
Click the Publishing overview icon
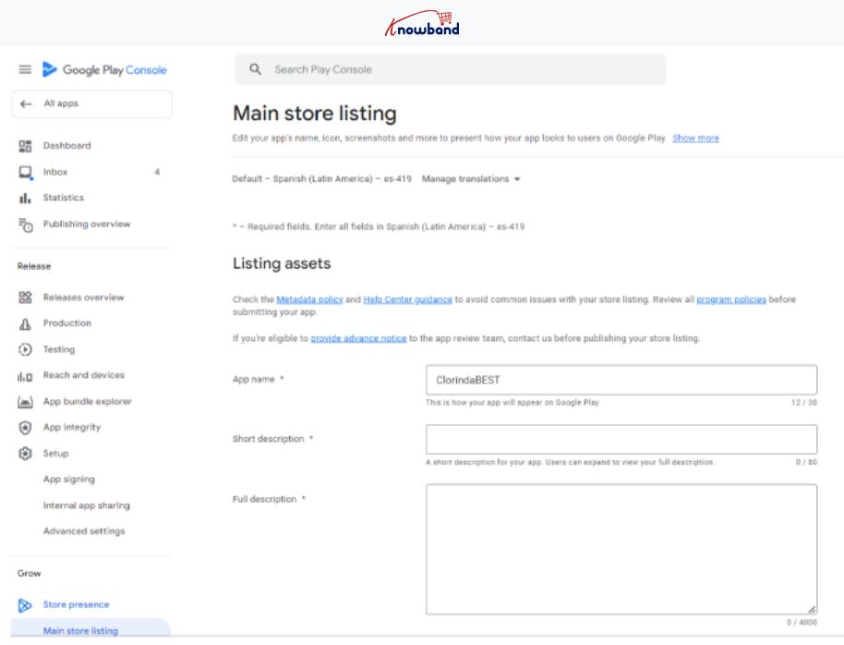point(25,225)
